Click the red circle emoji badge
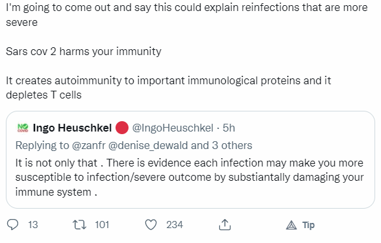 pyautogui.click(x=122, y=128)
